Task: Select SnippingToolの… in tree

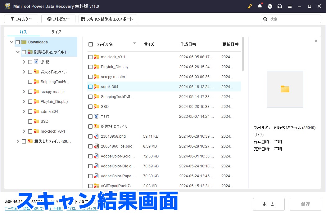Action: point(55,82)
